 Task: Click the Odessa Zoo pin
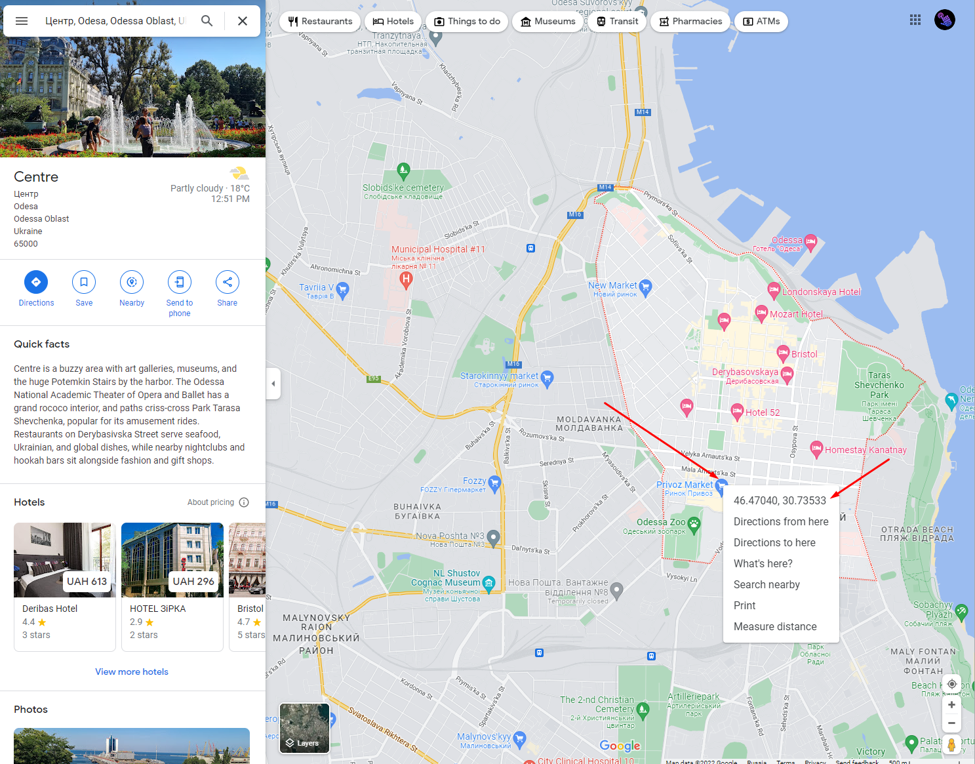[x=694, y=523]
